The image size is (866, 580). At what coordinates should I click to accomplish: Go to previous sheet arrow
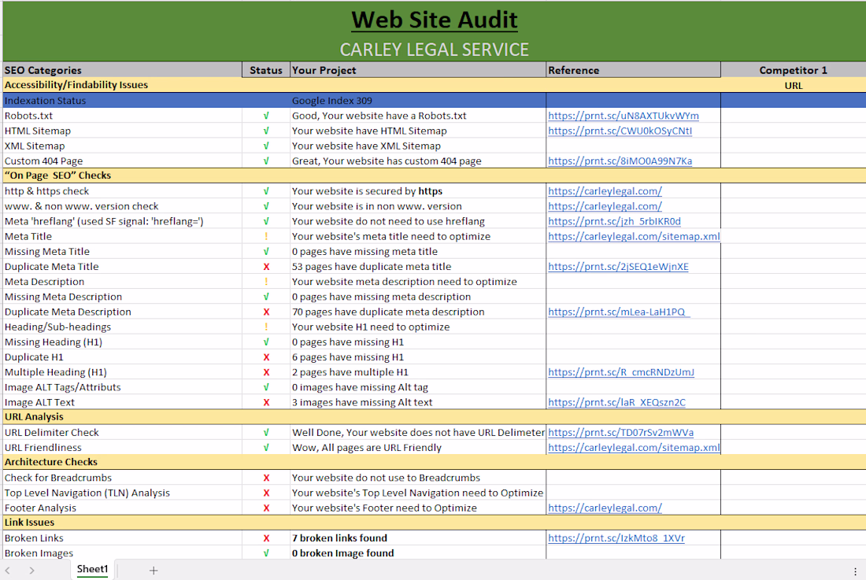coord(8,570)
